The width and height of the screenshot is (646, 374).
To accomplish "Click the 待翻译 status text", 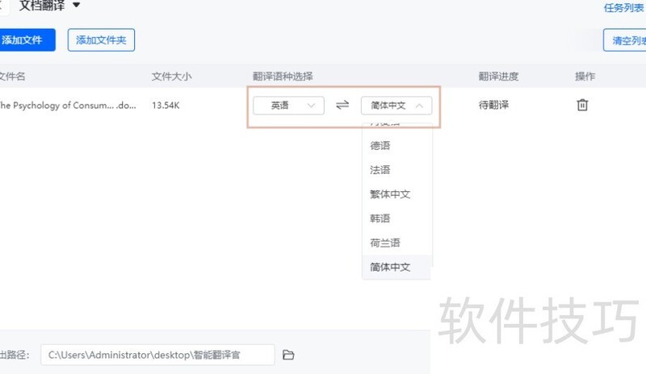I will 494,105.
